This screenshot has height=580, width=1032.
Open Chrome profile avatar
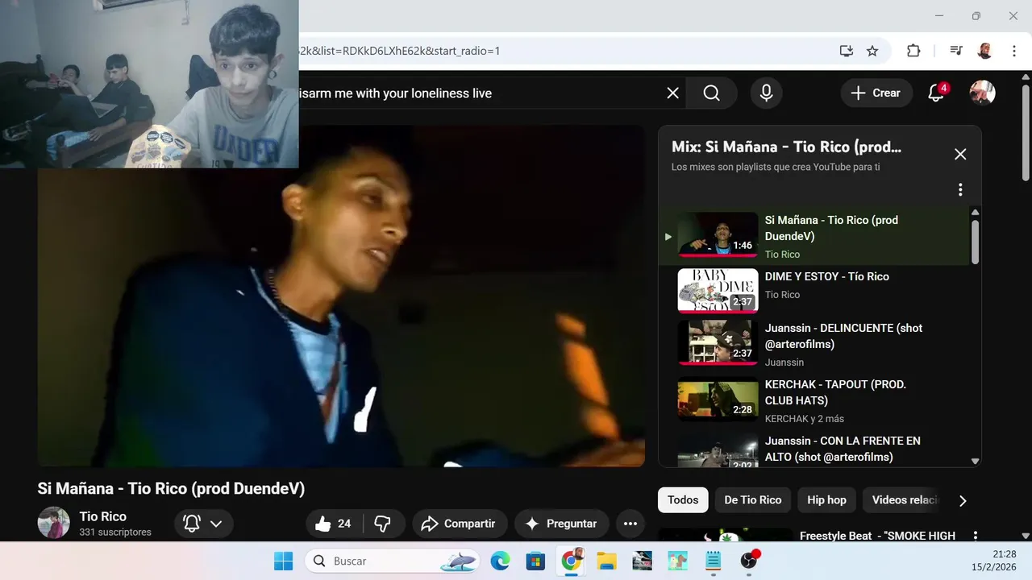coord(984,51)
